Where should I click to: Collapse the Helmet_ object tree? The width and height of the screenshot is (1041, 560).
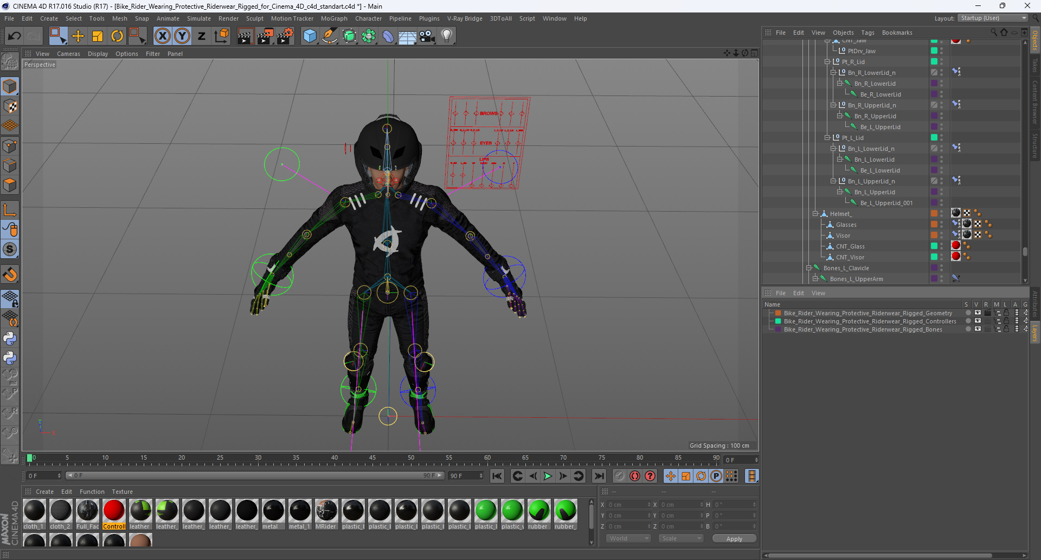tap(815, 214)
